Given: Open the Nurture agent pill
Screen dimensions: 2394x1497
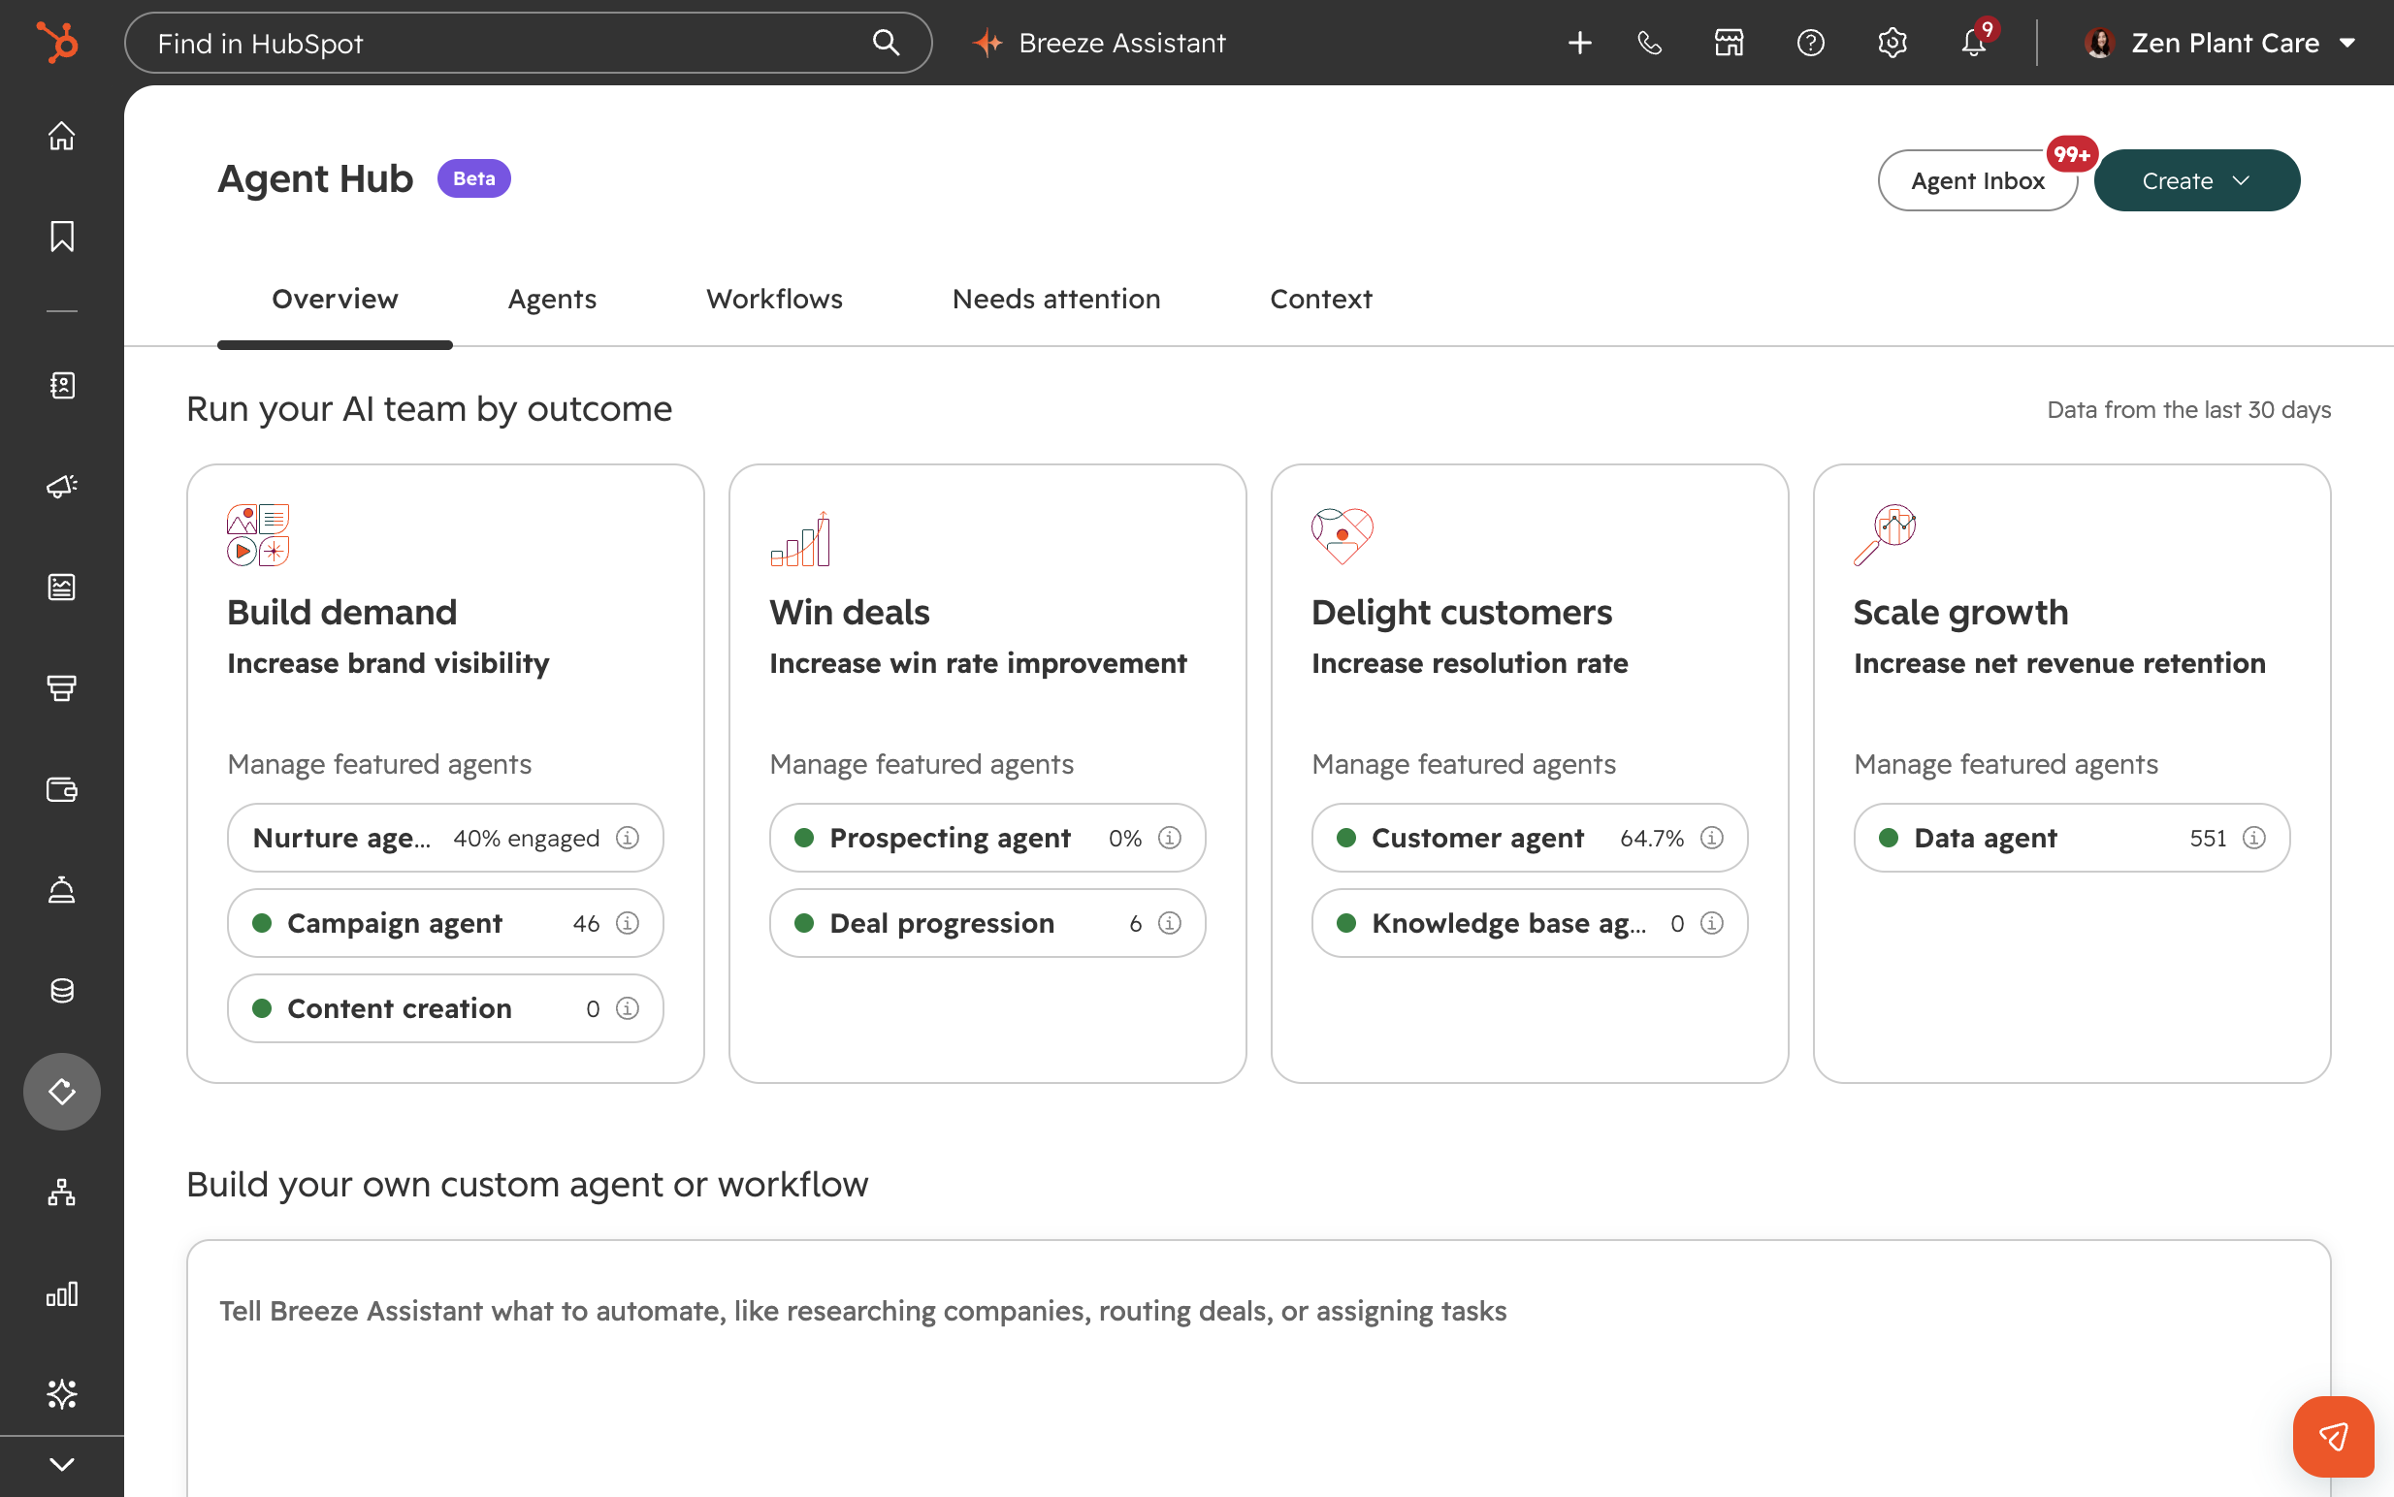Looking at the screenshot, I should [444, 838].
